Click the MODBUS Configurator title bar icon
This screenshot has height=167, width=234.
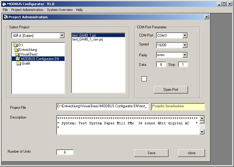pos(4,4)
